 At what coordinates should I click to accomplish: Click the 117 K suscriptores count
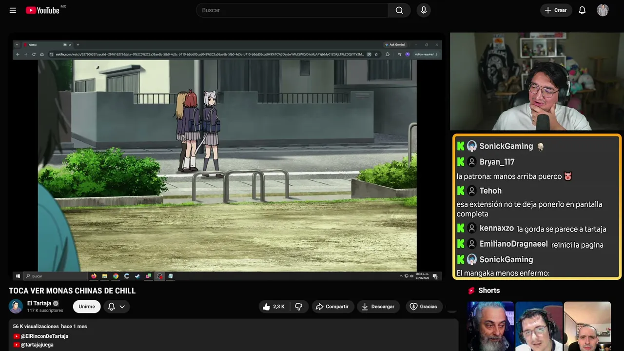click(x=45, y=311)
